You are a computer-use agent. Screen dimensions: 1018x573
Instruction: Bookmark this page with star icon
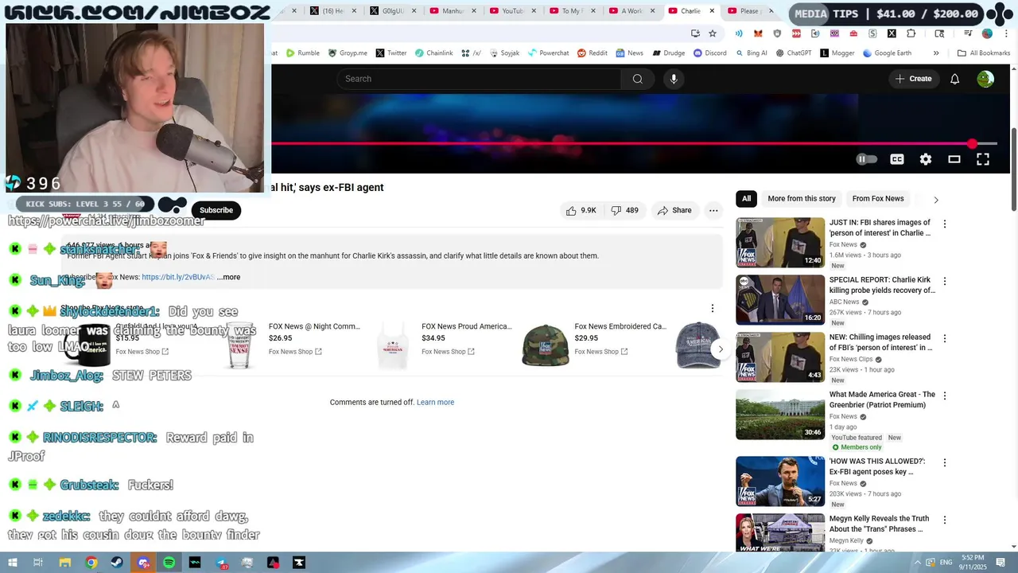(713, 33)
